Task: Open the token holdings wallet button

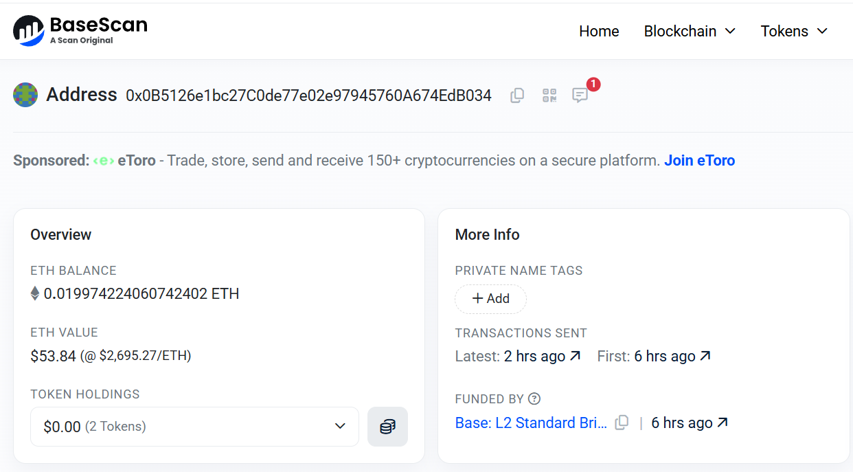Action: [387, 427]
